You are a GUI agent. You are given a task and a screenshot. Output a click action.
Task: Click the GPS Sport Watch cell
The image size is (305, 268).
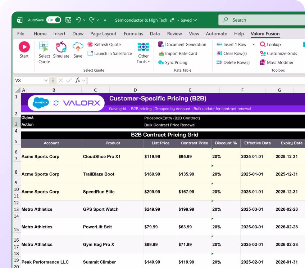coord(113,209)
